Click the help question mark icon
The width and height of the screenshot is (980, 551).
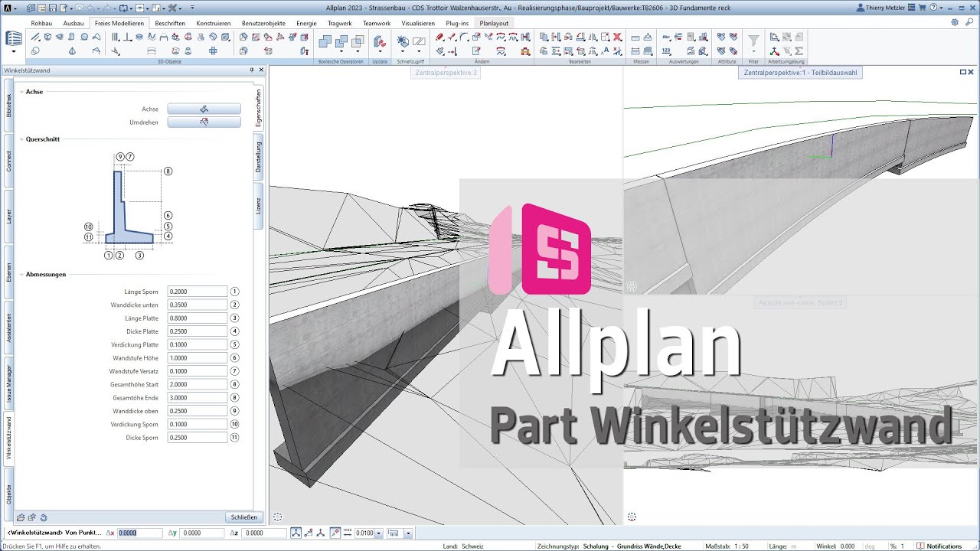point(933,8)
